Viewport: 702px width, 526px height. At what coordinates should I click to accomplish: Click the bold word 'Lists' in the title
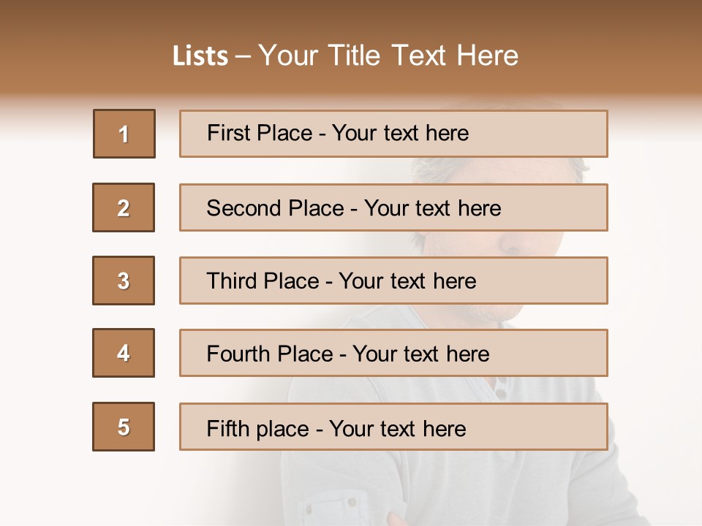(x=200, y=56)
